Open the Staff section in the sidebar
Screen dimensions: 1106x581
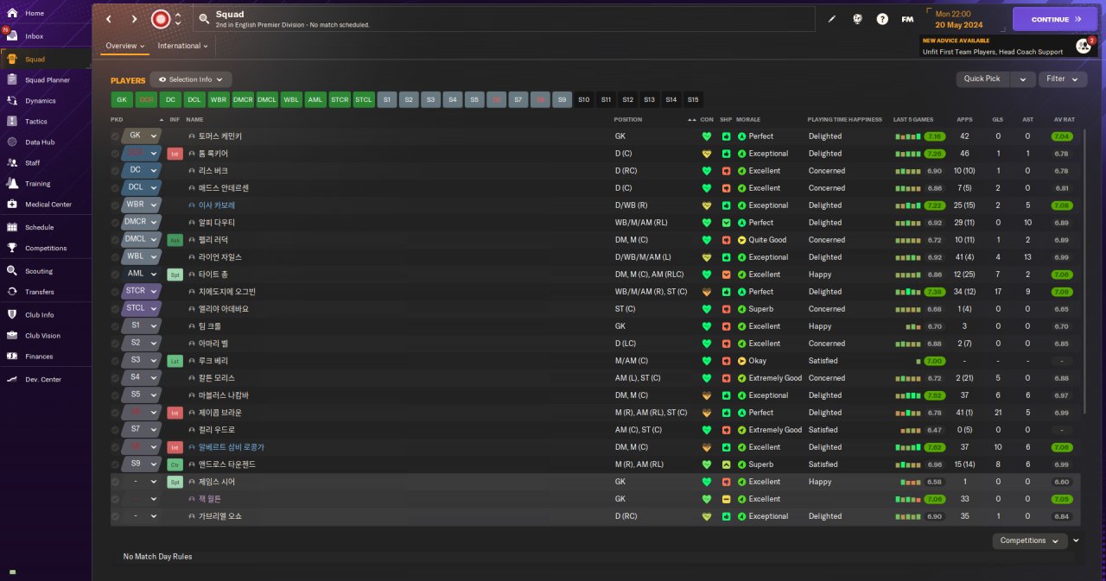(x=32, y=163)
